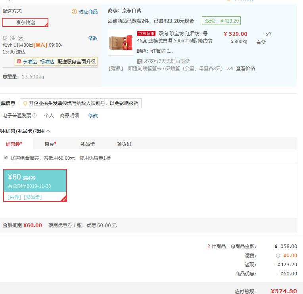Click the 总商品金额 ¥1058.00 value
The width and height of the screenshot is (303, 294).
coord(286,246)
